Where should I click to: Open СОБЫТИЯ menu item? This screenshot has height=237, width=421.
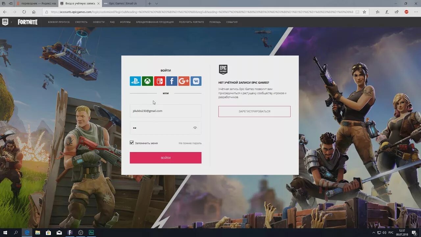(x=232, y=22)
